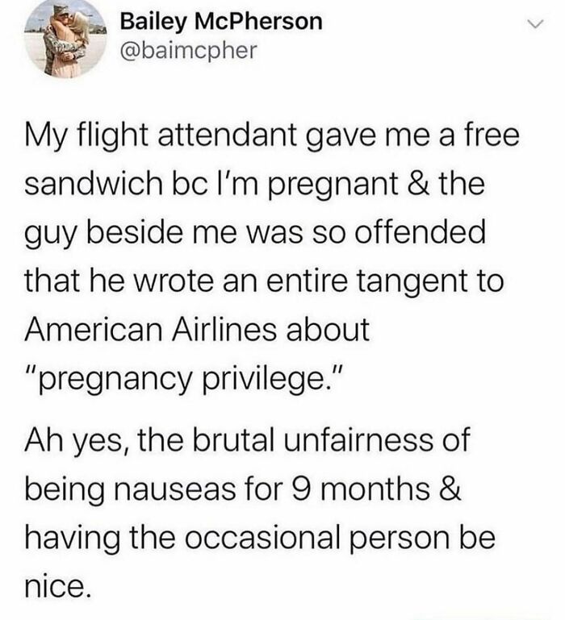Click the word "tangent" in the tweet
This screenshot has width=565, height=620.
412,282
